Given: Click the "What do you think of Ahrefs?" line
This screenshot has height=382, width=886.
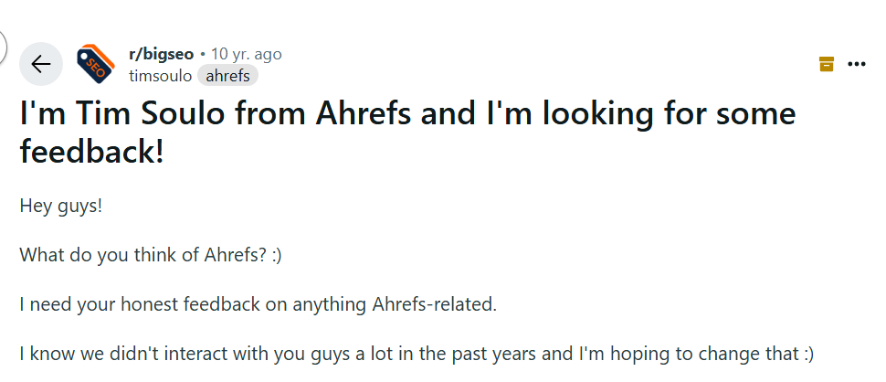Looking at the screenshot, I should click(151, 255).
